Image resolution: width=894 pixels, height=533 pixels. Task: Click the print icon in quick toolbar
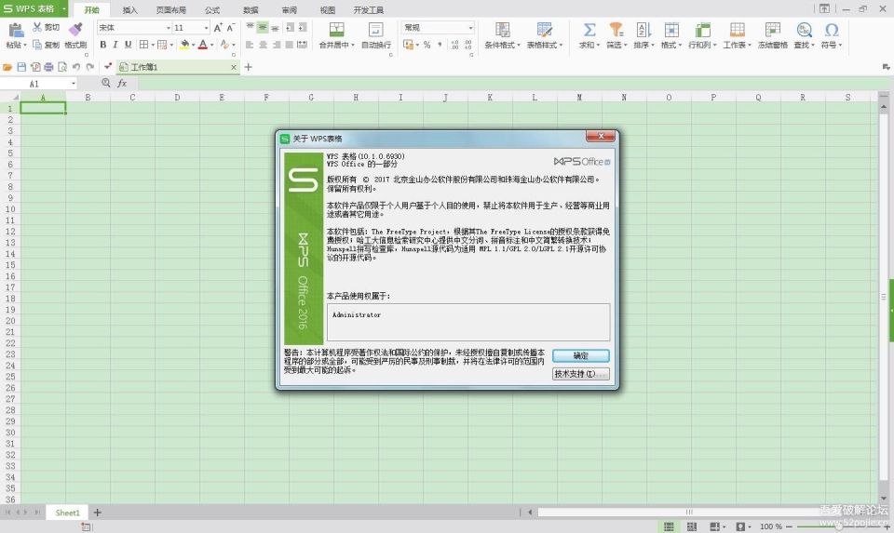pos(48,67)
